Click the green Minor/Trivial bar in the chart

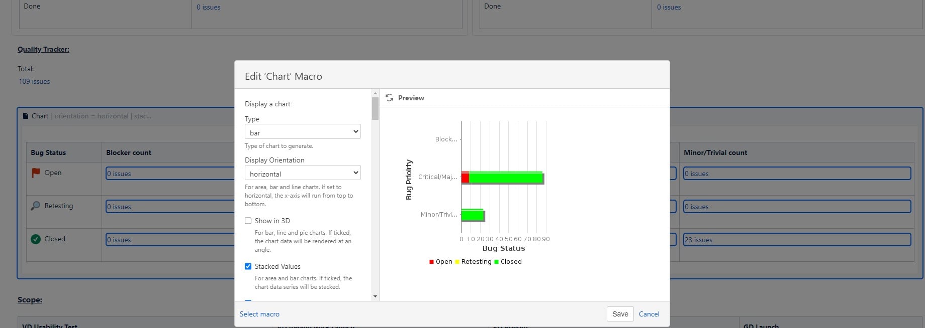click(472, 215)
